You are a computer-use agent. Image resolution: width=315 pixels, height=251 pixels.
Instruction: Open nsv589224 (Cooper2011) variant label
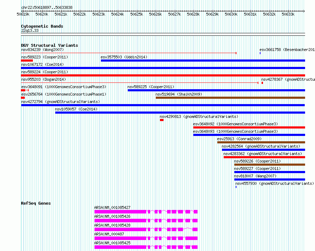point(45,72)
